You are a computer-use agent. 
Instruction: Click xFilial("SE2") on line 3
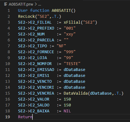pyautogui.click(x=80, y=22)
